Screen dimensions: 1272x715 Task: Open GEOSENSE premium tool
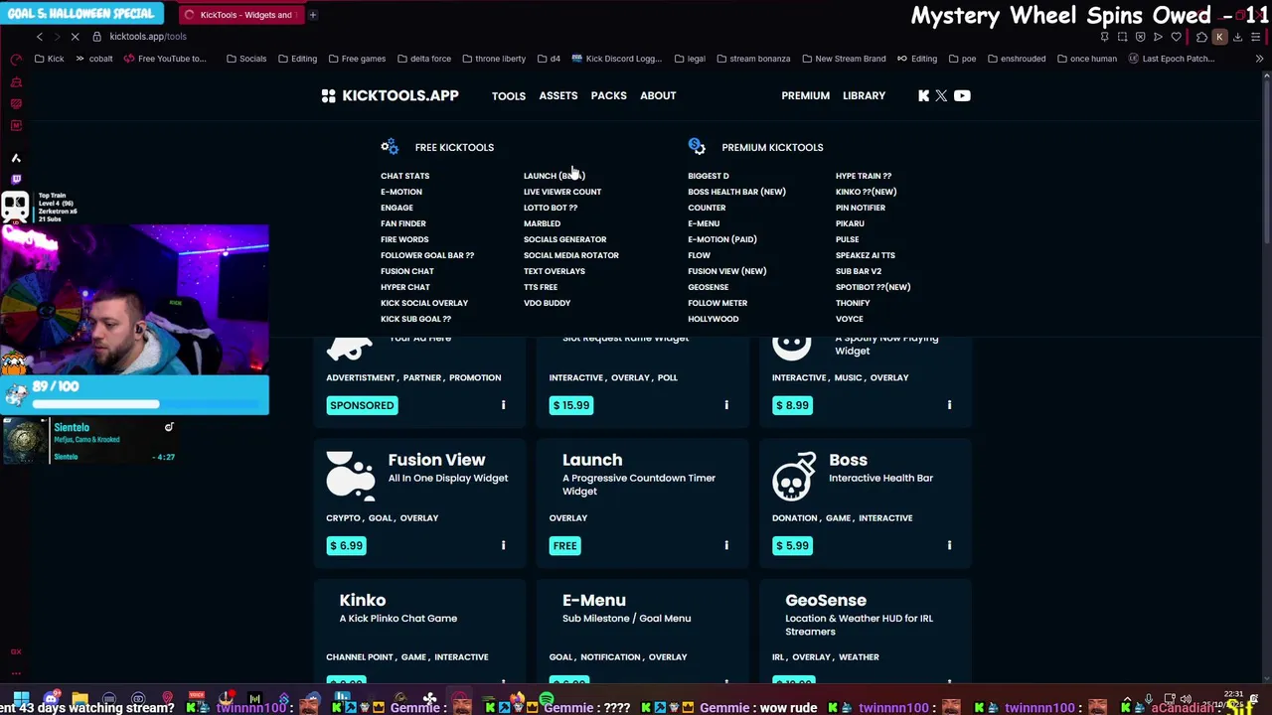(709, 287)
